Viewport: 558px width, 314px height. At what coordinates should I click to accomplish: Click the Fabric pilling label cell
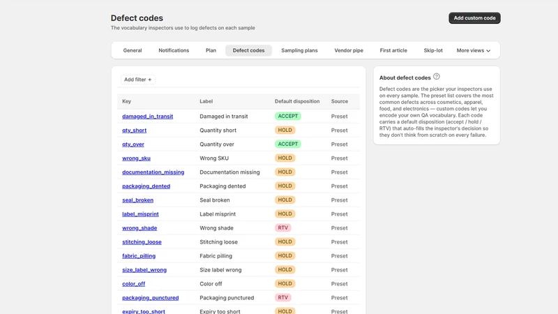click(216, 256)
